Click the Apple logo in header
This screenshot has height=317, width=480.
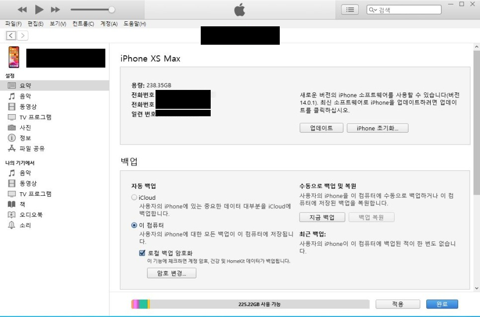click(240, 9)
